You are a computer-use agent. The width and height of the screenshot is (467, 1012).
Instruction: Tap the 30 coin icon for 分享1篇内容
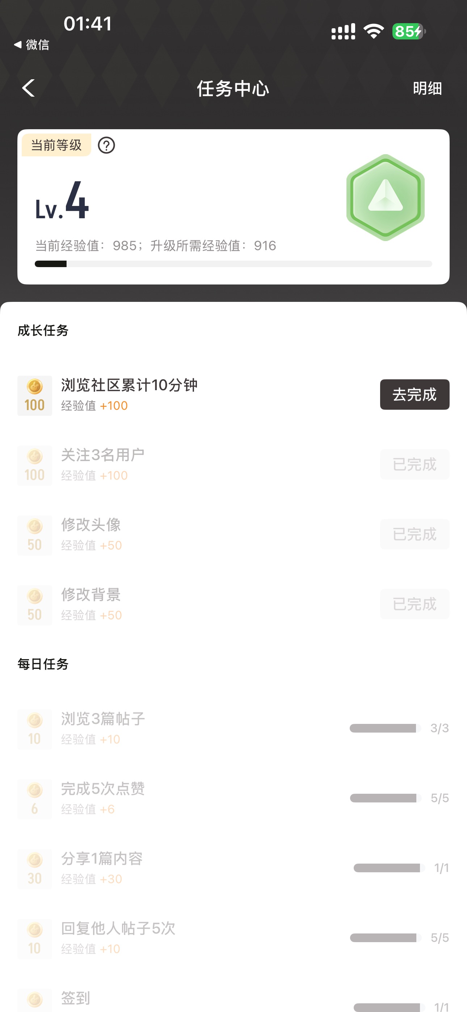tap(35, 869)
